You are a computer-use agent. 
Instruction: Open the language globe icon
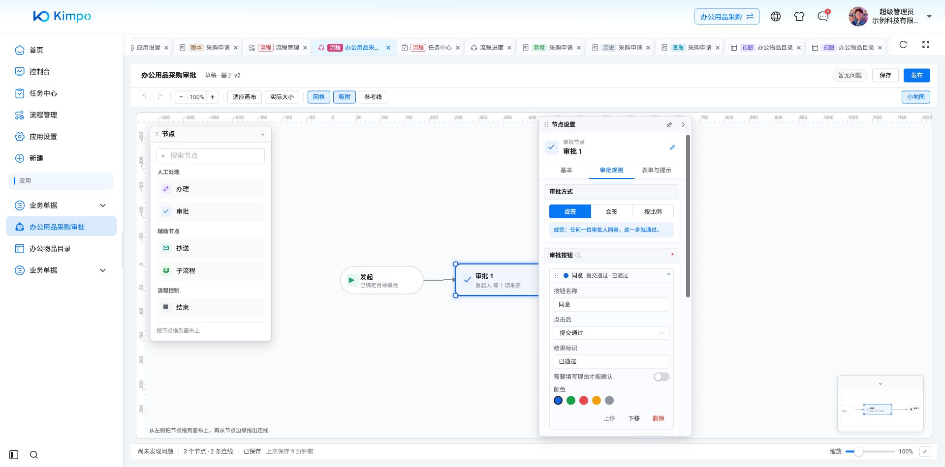click(776, 17)
